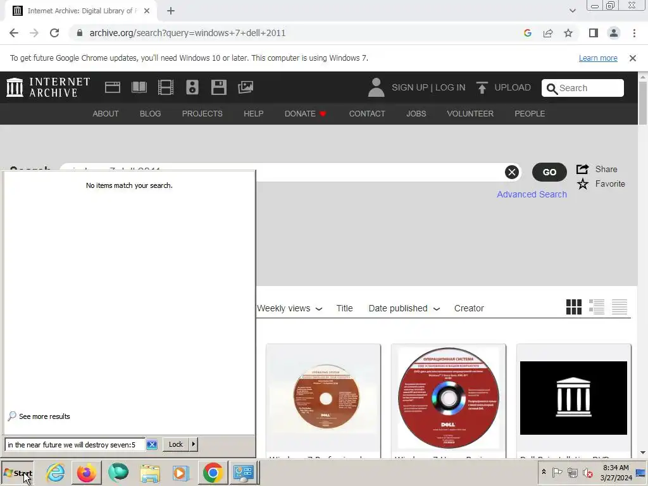Sort results by Title
Viewport: 648px width, 486px height.
click(x=344, y=308)
